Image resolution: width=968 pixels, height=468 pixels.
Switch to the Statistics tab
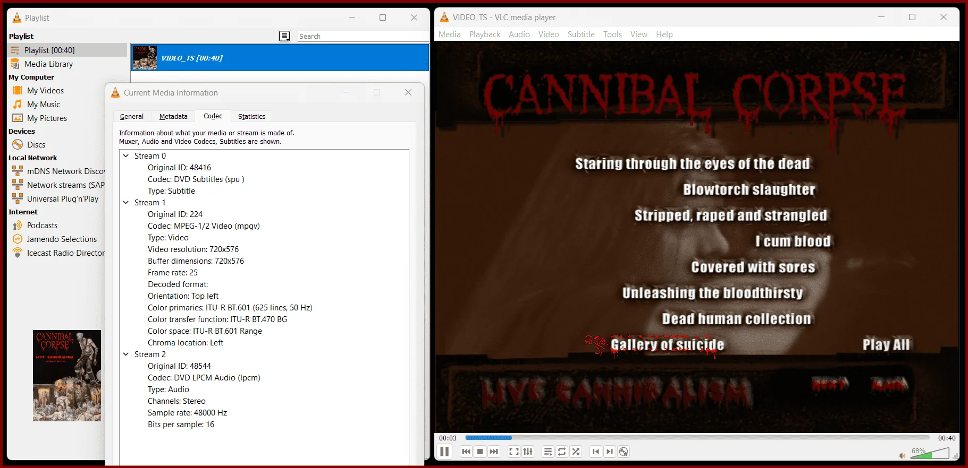point(251,116)
